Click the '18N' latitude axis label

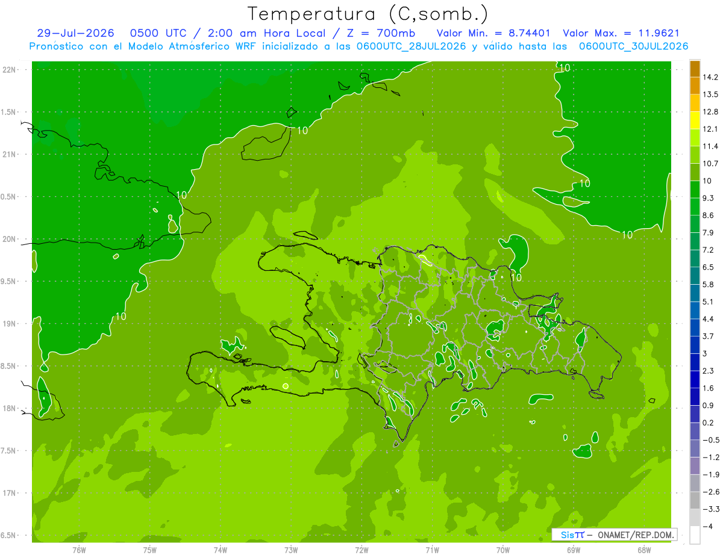pos(9,408)
